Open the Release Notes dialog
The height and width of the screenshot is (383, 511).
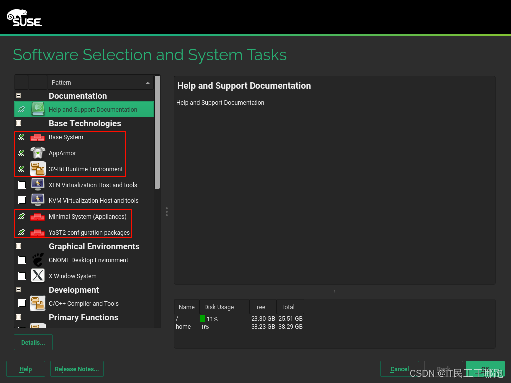[77, 369]
